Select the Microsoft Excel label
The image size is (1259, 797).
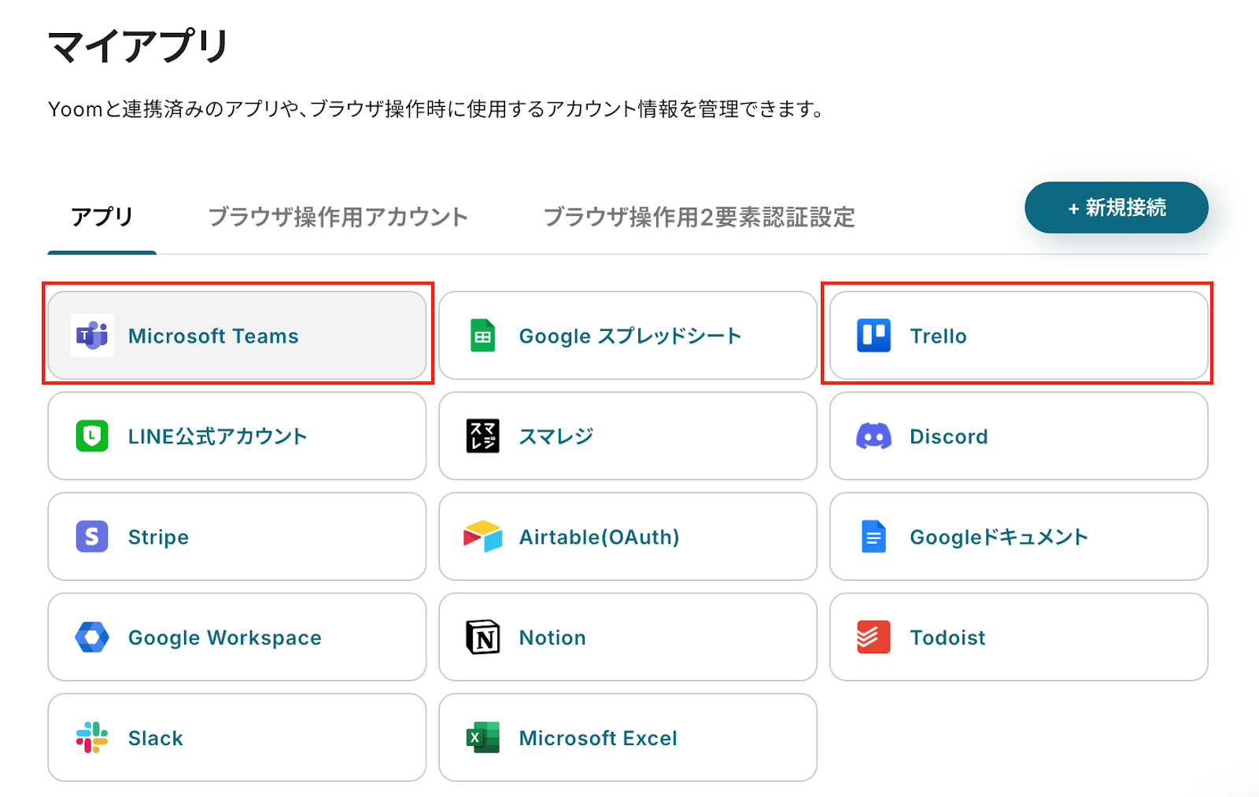(x=598, y=739)
